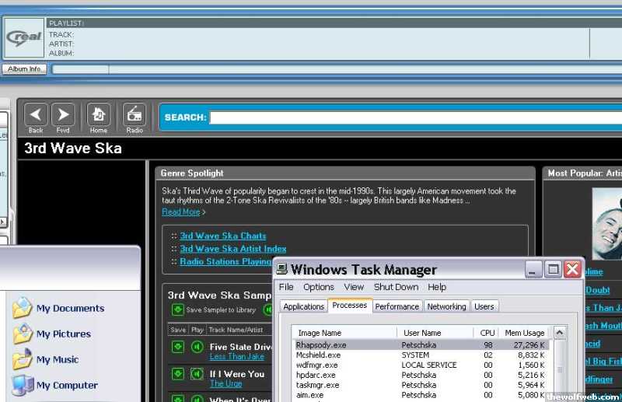This screenshot has width=622, height=402.
Task: Follow the Read More link
Action: (x=180, y=211)
